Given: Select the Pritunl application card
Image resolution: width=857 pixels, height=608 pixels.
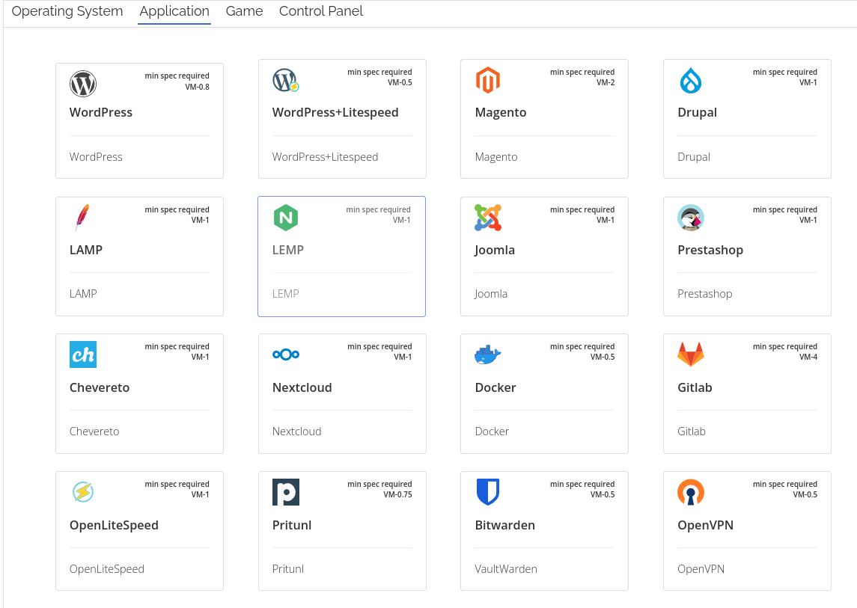Looking at the screenshot, I should click(x=341, y=531).
